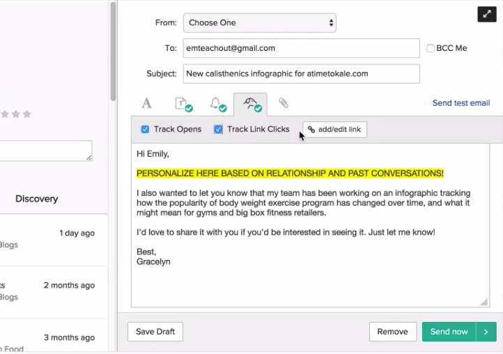Click the Send now button
This screenshot has height=354, width=503.
[x=449, y=332]
